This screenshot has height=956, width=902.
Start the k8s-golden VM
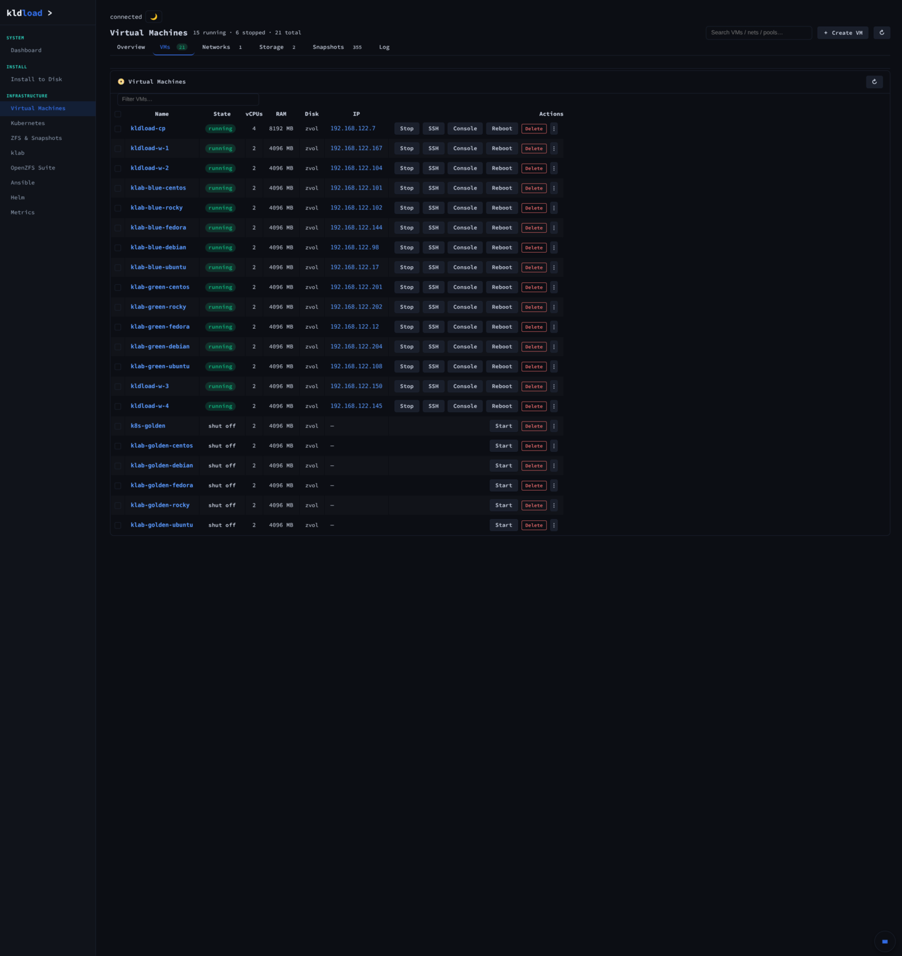pyautogui.click(x=504, y=426)
